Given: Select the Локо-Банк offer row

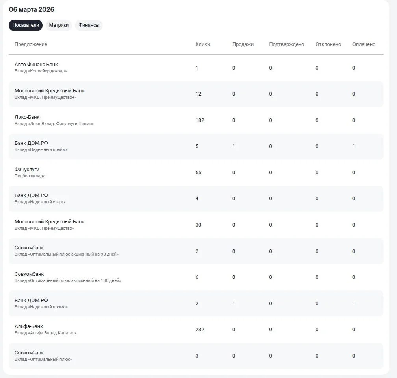Looking at the screenshot, I should (x=196, y=120).
